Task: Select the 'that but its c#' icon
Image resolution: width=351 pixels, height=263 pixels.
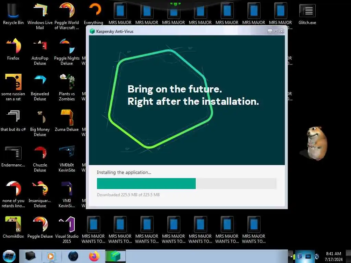Action: click(x=13, y=120)
